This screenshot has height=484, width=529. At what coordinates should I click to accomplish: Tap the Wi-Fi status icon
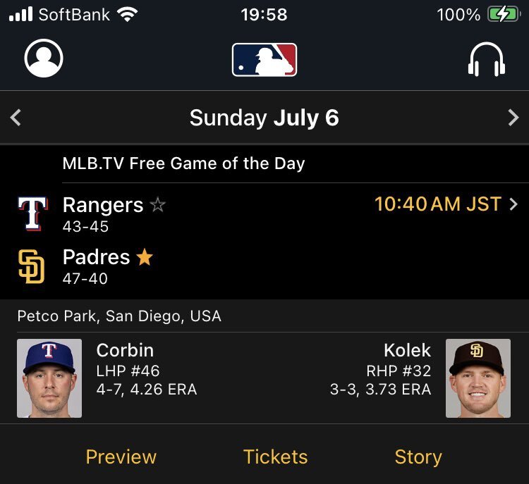(x=127, y=15)
